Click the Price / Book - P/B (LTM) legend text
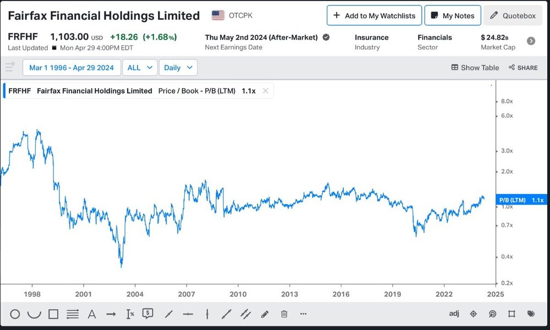550x330 pixels. tap(197, 91)
